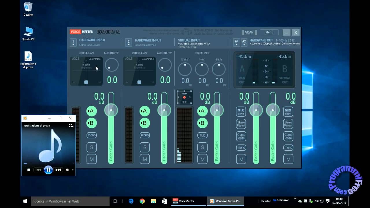Enable mono on hardware input 1

92,135
